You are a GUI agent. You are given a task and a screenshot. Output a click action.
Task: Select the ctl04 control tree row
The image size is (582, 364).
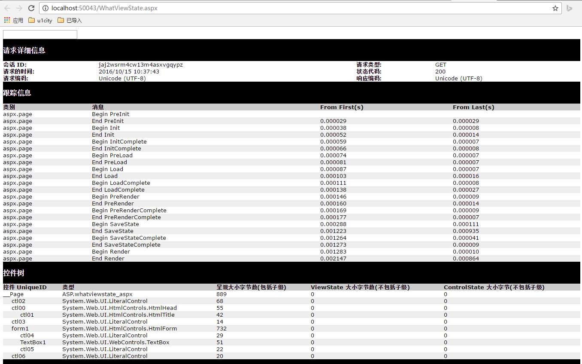point(291,335)
